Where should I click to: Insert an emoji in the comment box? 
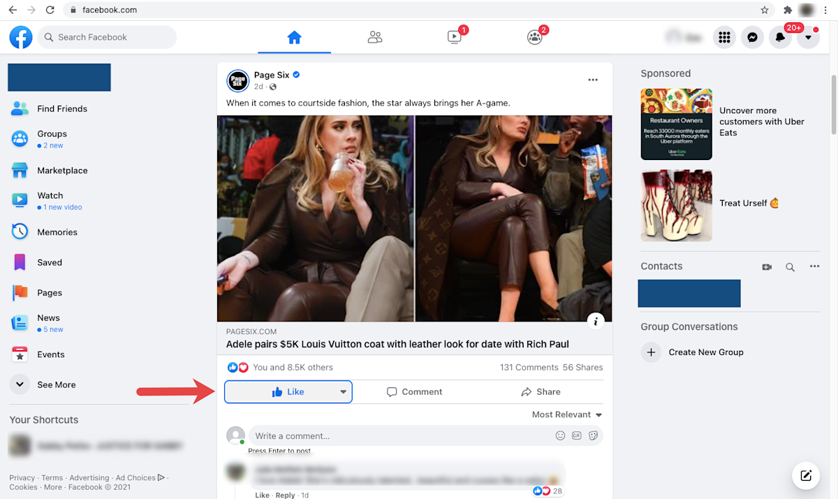[560, 435]
